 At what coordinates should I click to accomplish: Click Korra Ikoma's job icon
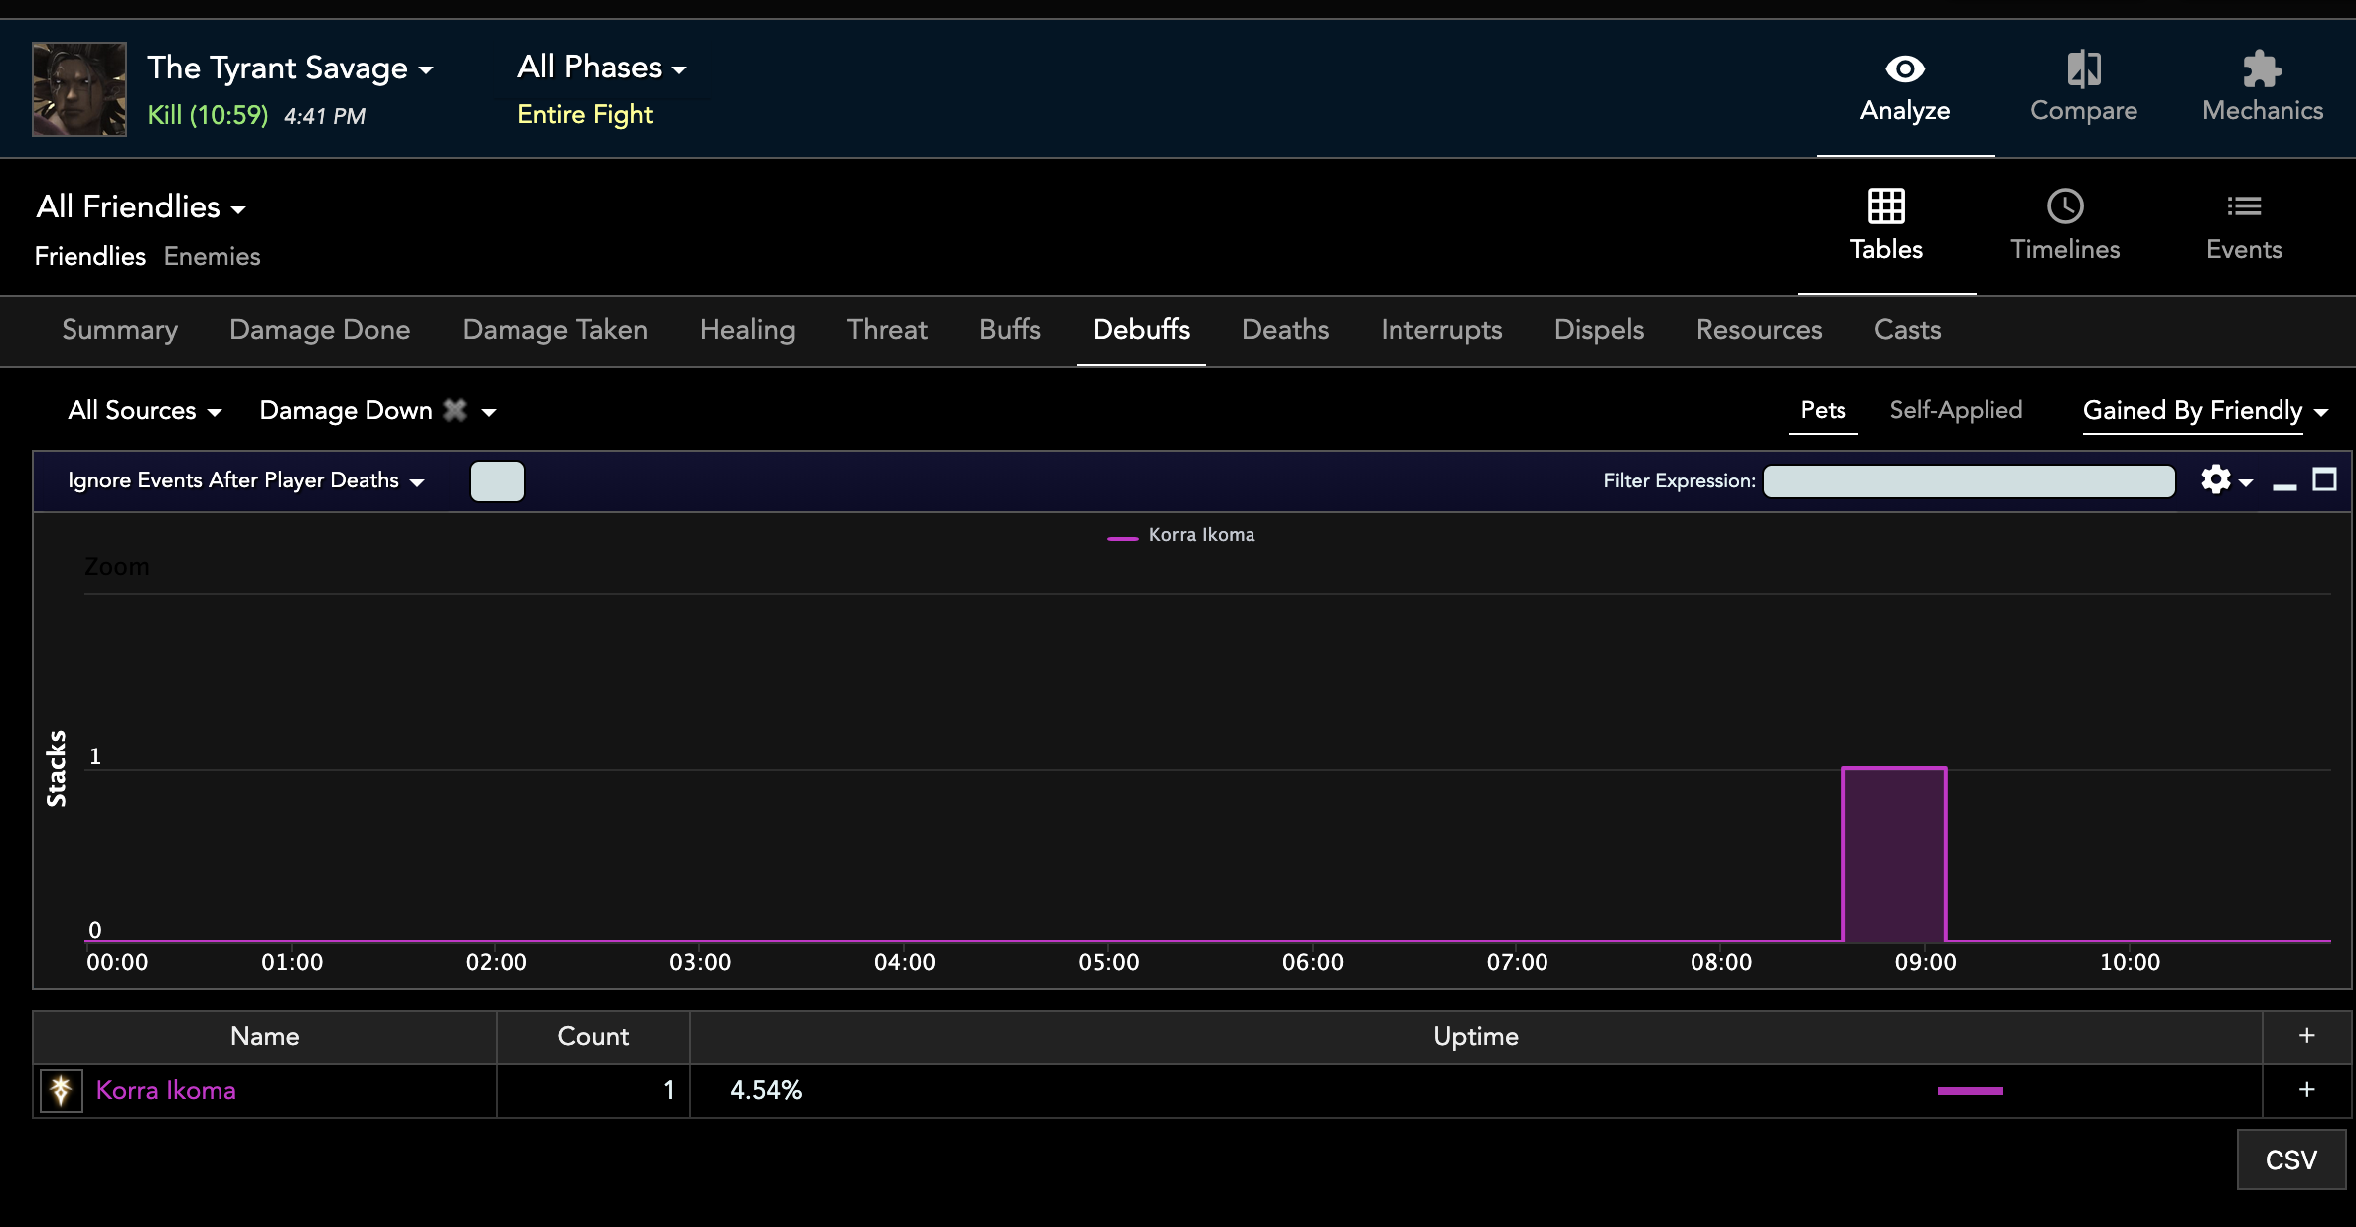(x=61, y=1090)
